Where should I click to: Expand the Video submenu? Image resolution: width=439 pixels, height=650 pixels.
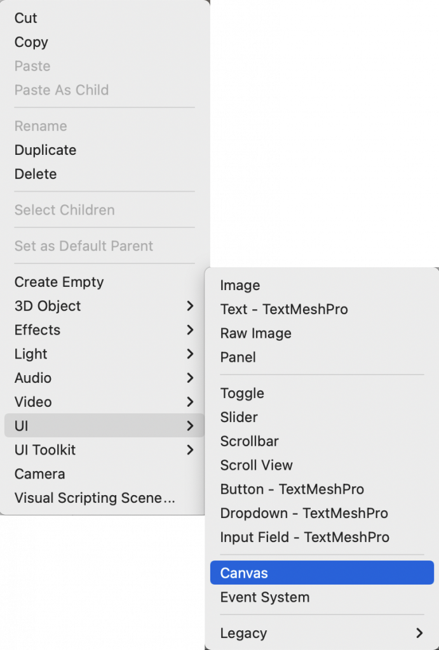pos(33,402)
